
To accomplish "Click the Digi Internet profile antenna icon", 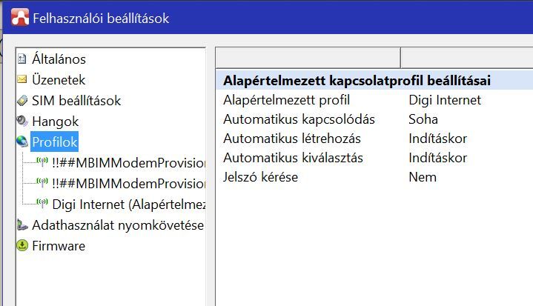I will click(42, 204).
